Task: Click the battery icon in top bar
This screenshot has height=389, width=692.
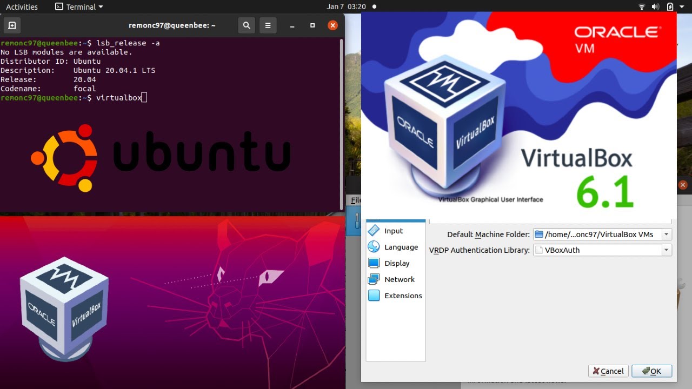Action: pyautogui.click(x=670, y=7)
